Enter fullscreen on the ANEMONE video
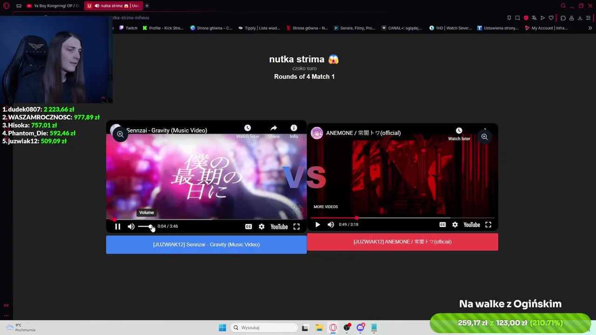The width and height of the screenshot is (596, 335). coord(488,225)
